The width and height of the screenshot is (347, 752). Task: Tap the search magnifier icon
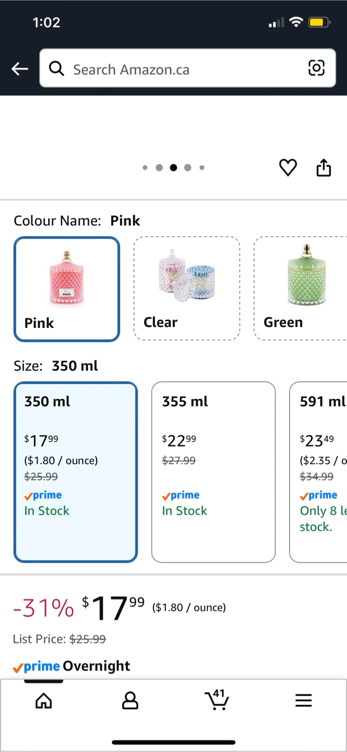[x=56, y=68]
